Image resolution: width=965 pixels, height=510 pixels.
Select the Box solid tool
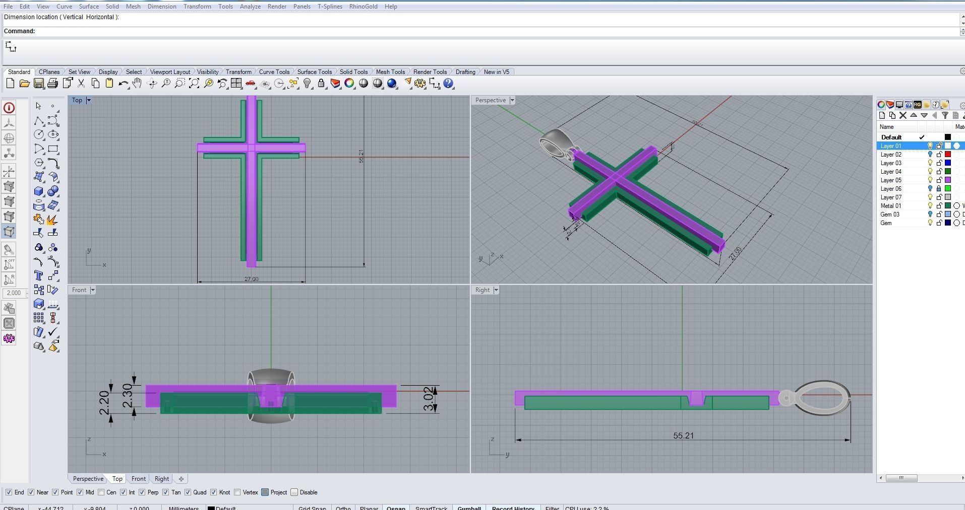tap(39, 191)
